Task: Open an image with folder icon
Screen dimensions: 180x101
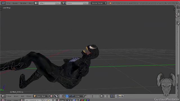Action: coord(48,100)
